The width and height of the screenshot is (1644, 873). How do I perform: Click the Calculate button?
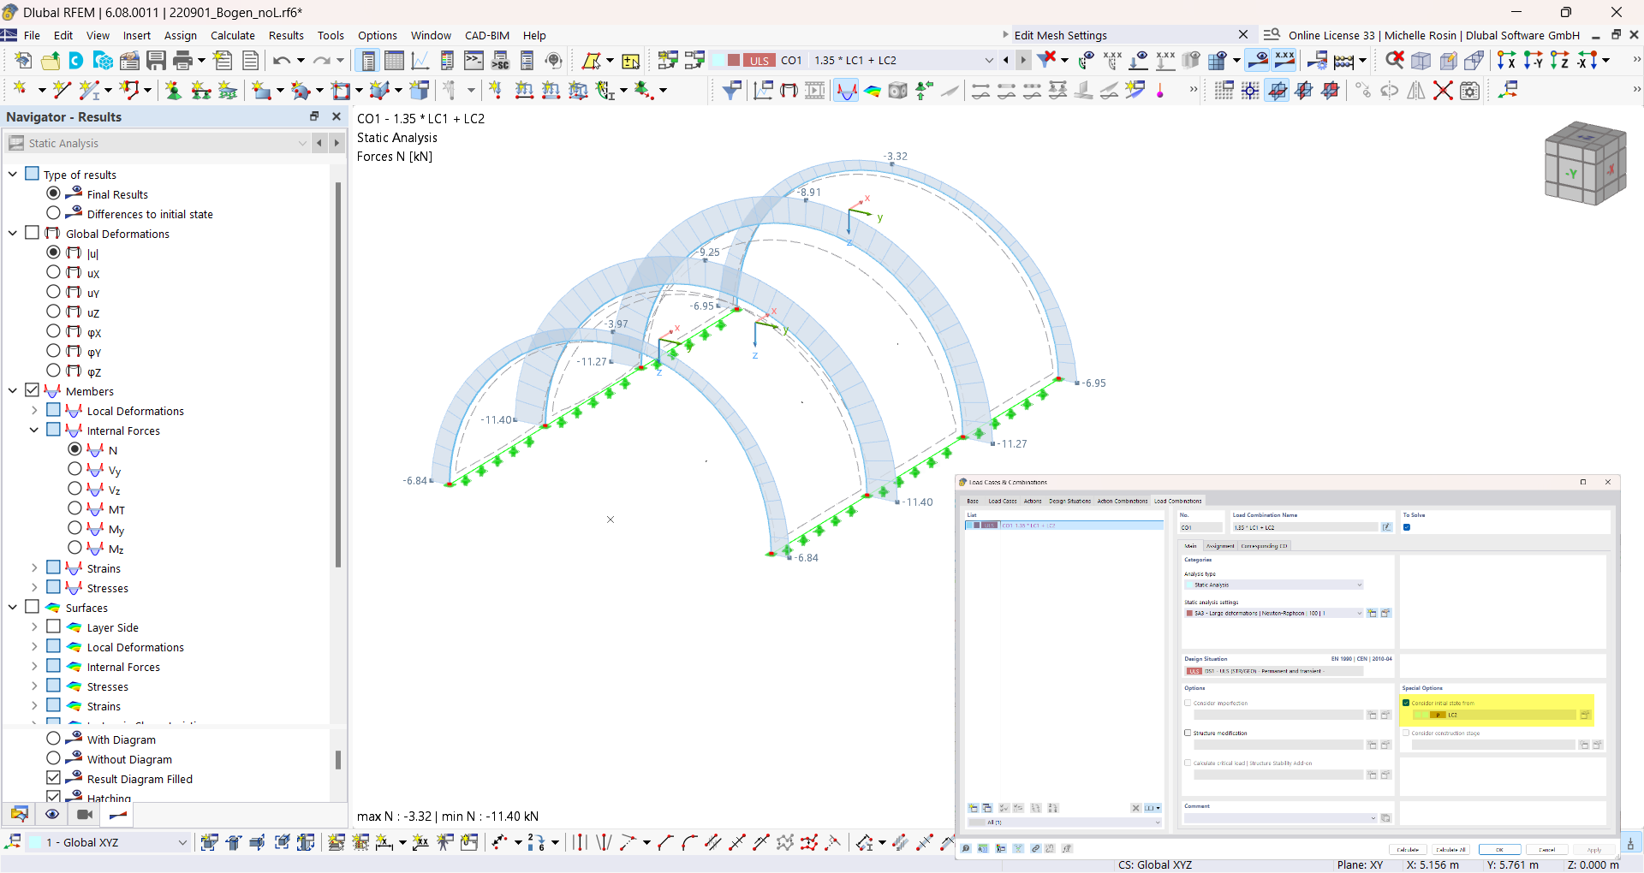pos(1409,850)
